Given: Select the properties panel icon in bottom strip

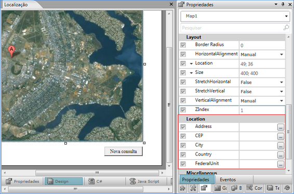Looking at the screenshot, I should point(204,188).
